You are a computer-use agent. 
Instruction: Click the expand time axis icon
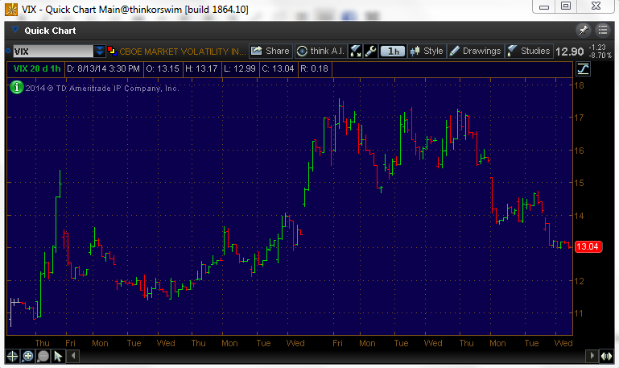tap(606, 356)
